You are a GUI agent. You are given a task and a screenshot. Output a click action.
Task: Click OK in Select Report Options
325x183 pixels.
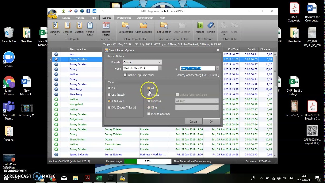click(211, 121)
